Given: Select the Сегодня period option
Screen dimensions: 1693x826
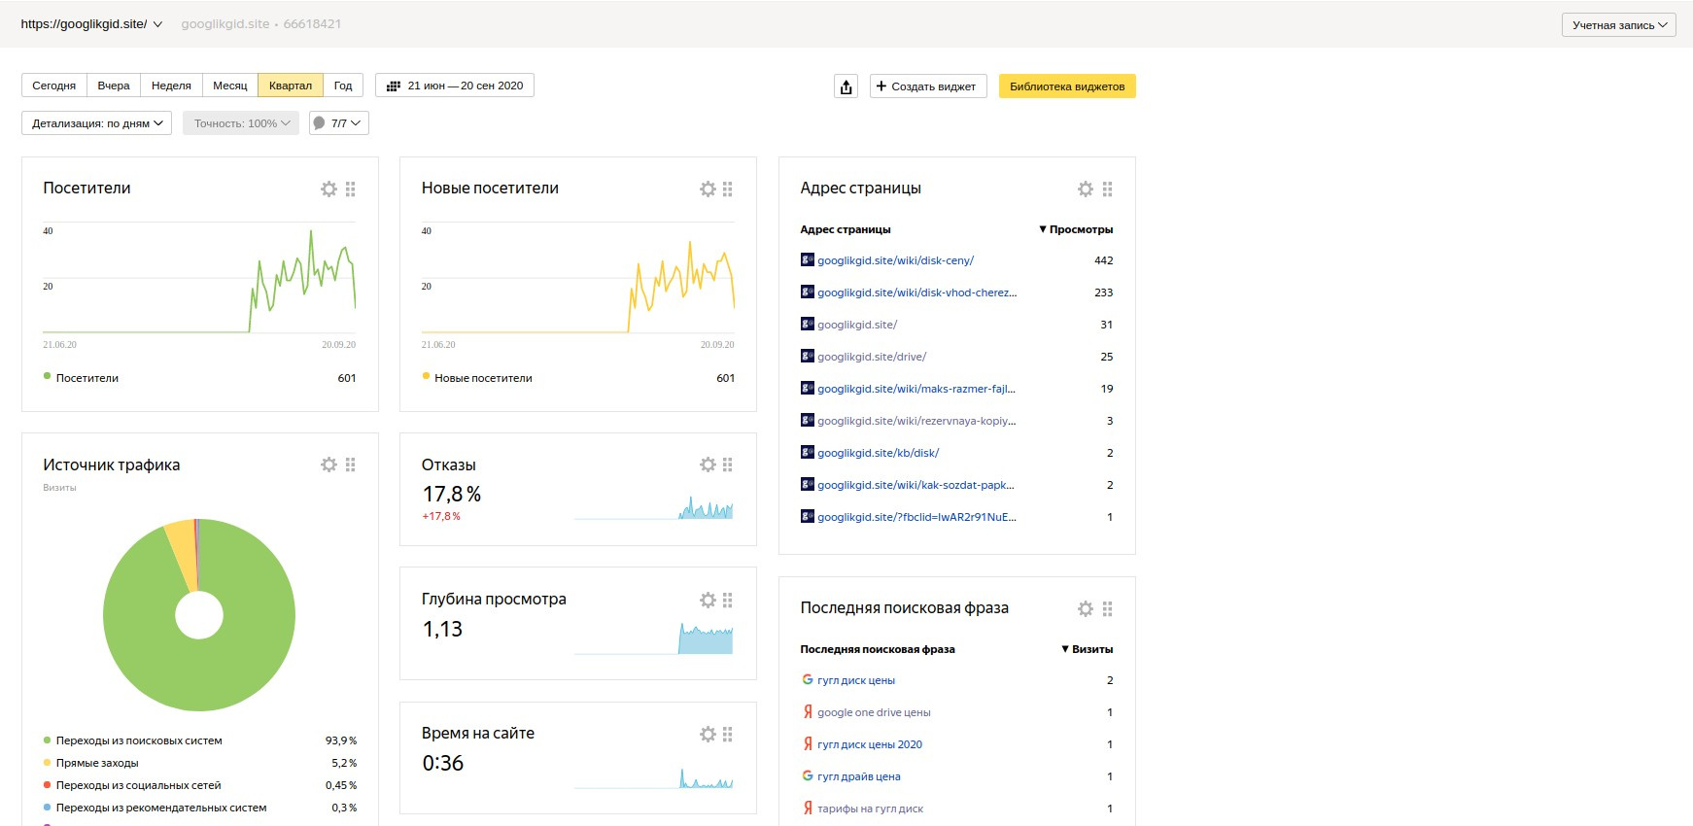Looking at the screenshot, I should pyautogui.click(x=54, y=86).
